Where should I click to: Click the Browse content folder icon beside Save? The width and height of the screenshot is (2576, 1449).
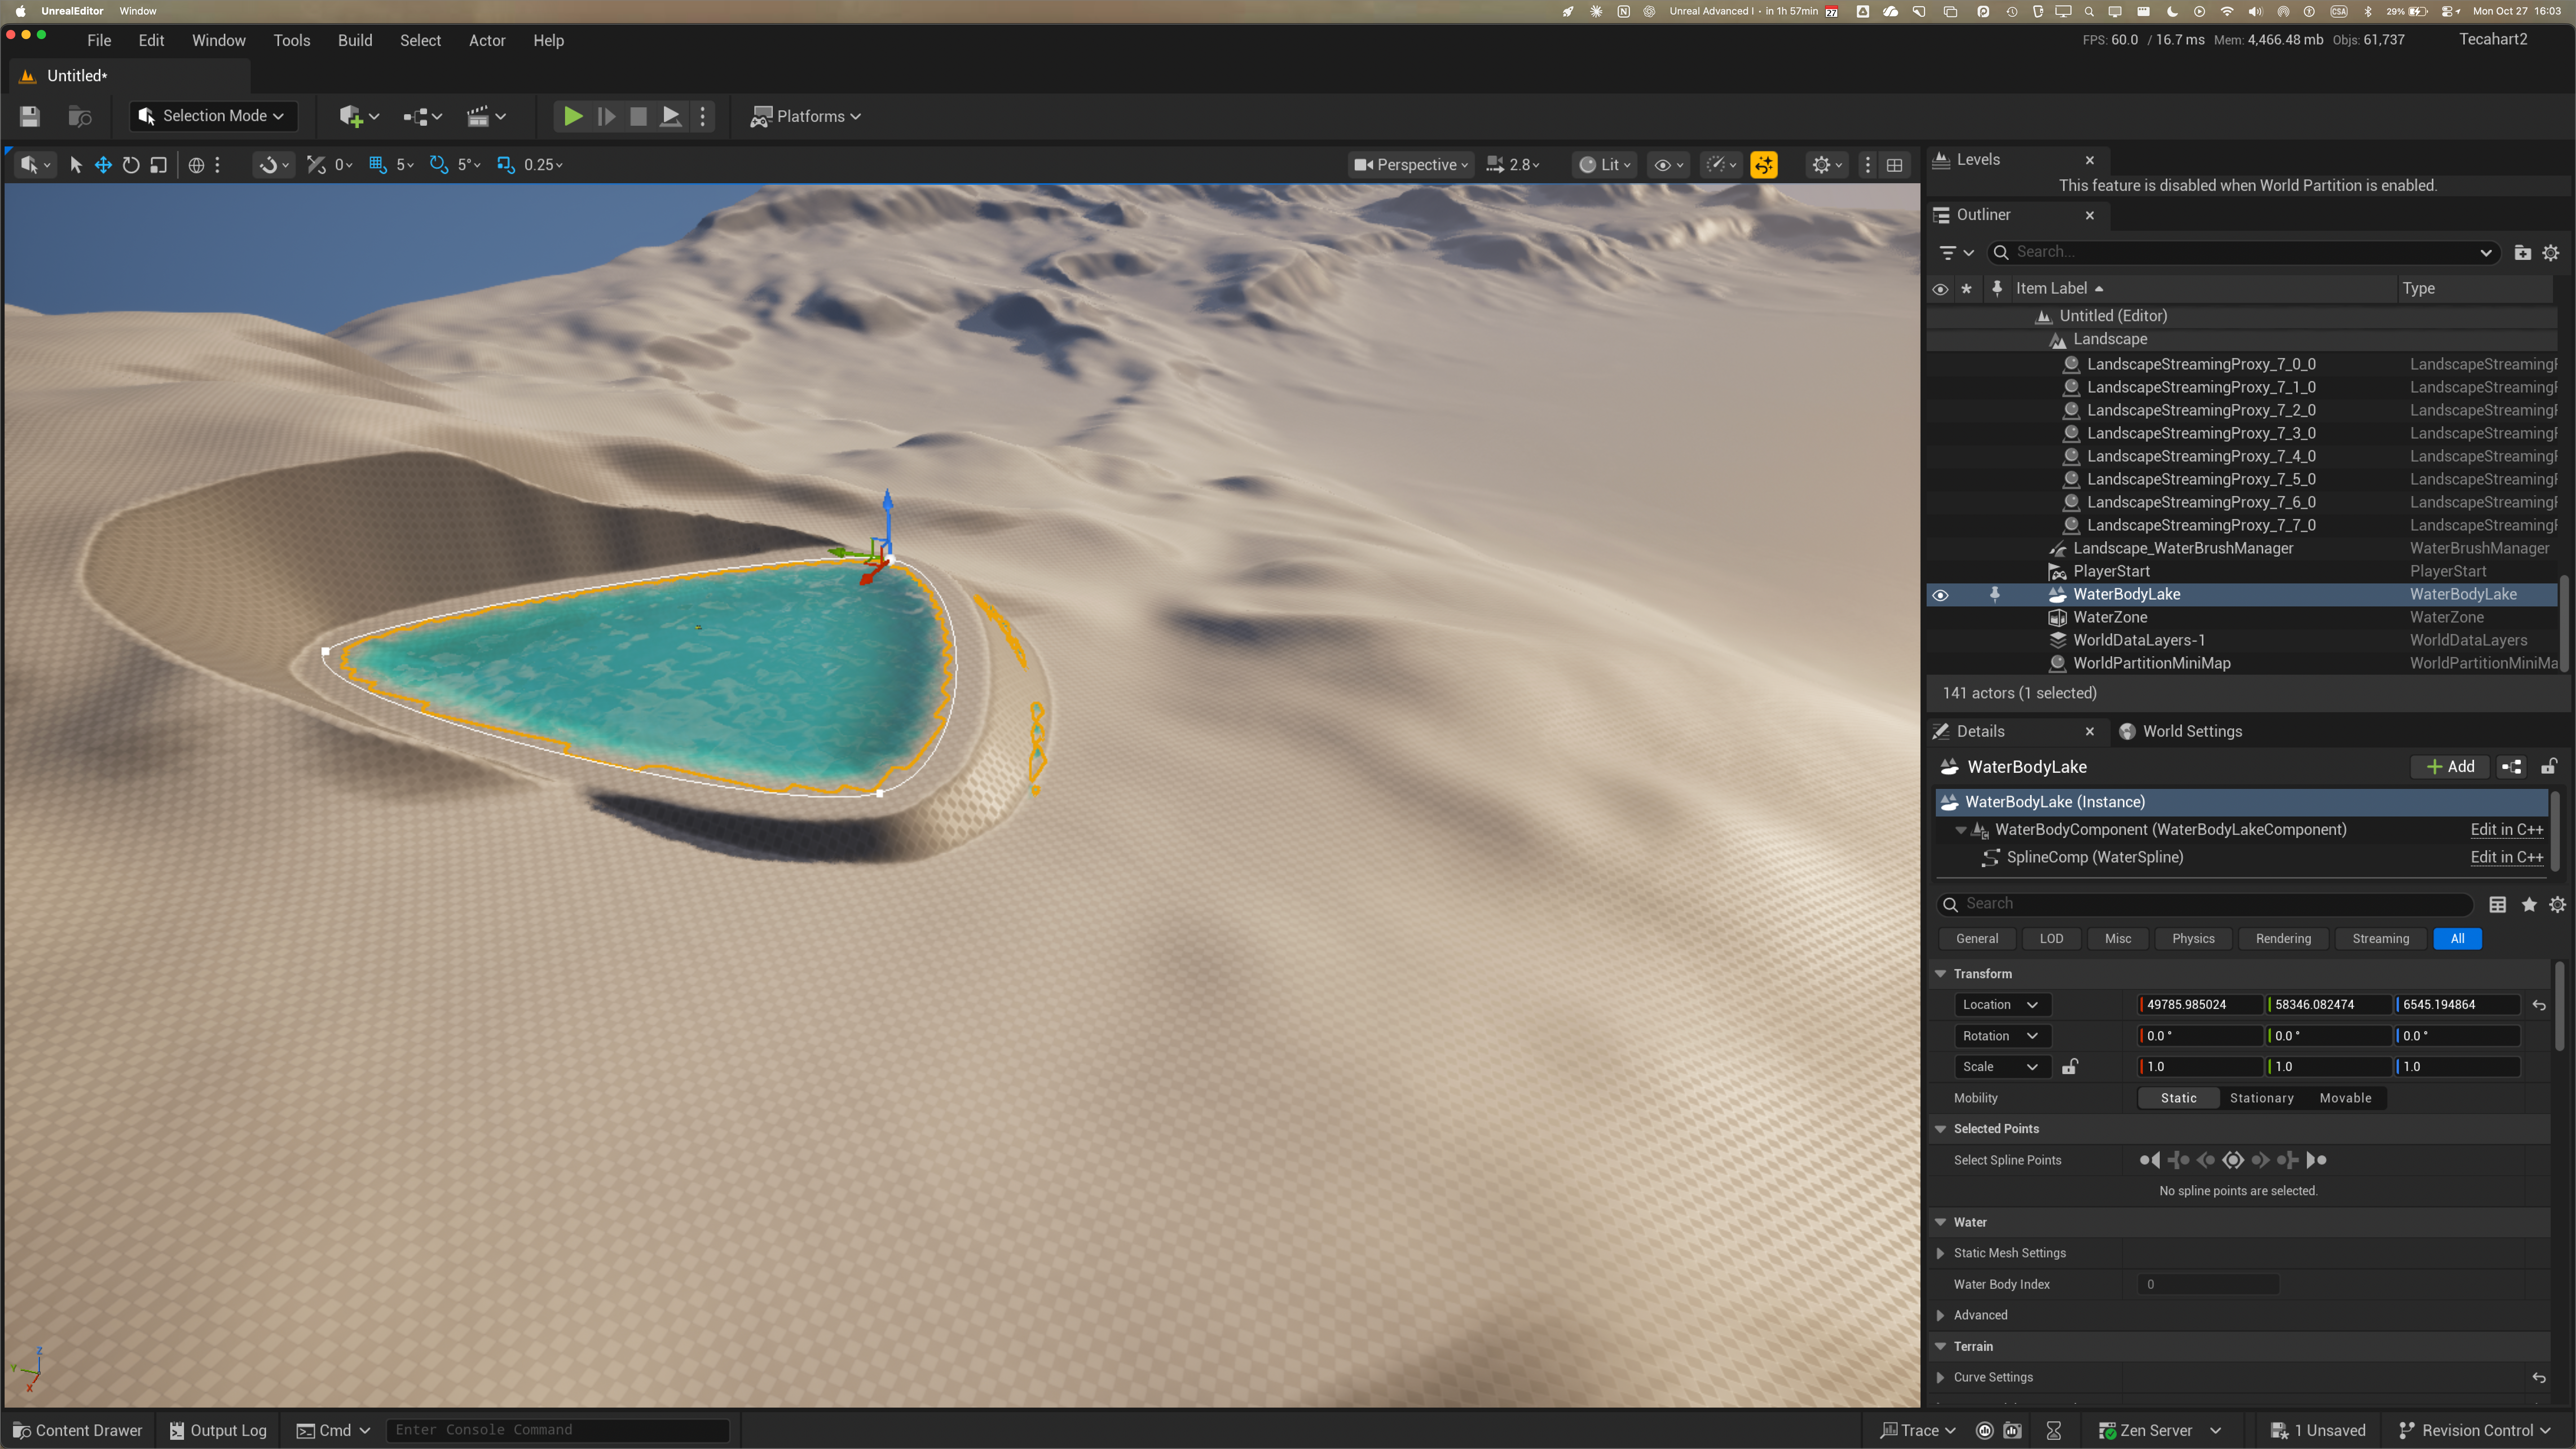[x=80, y=116]
